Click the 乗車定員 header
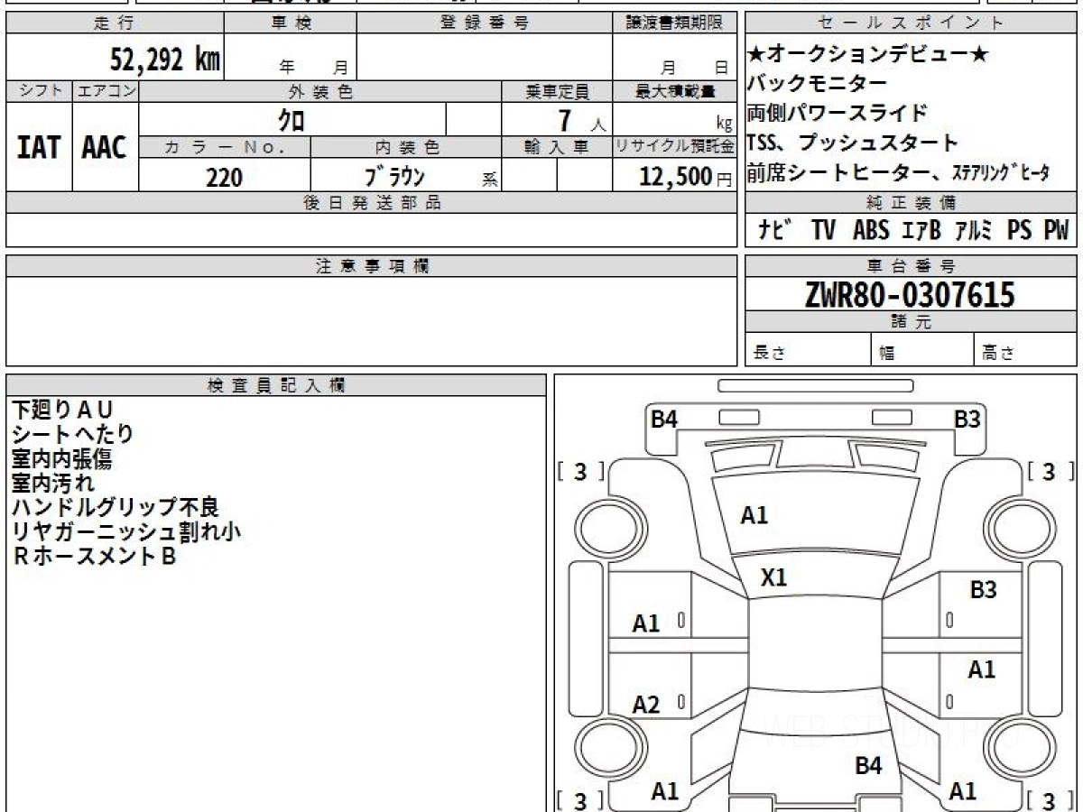 tap(557, 91)
